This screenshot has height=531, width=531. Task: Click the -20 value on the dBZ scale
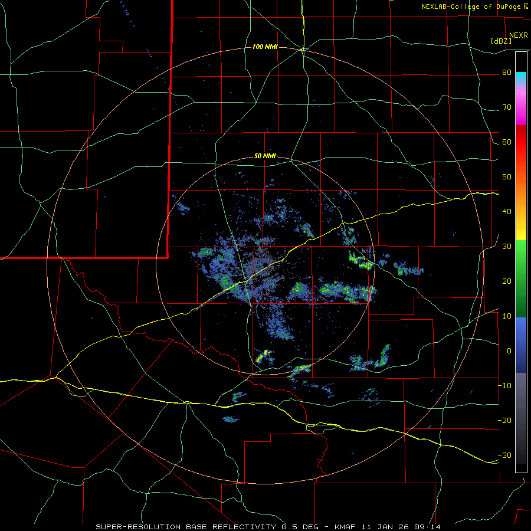coord(504,421)
